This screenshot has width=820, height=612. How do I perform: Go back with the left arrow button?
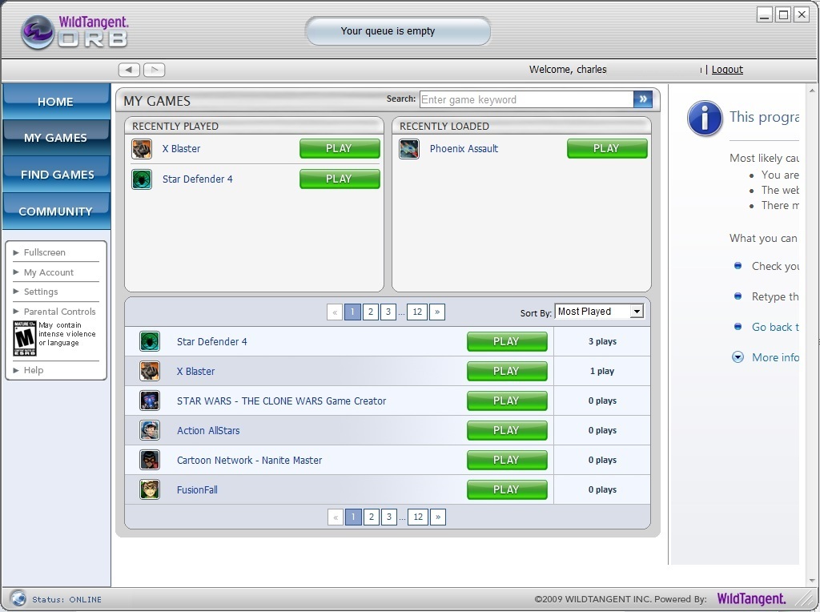click(x=129, y=70)
